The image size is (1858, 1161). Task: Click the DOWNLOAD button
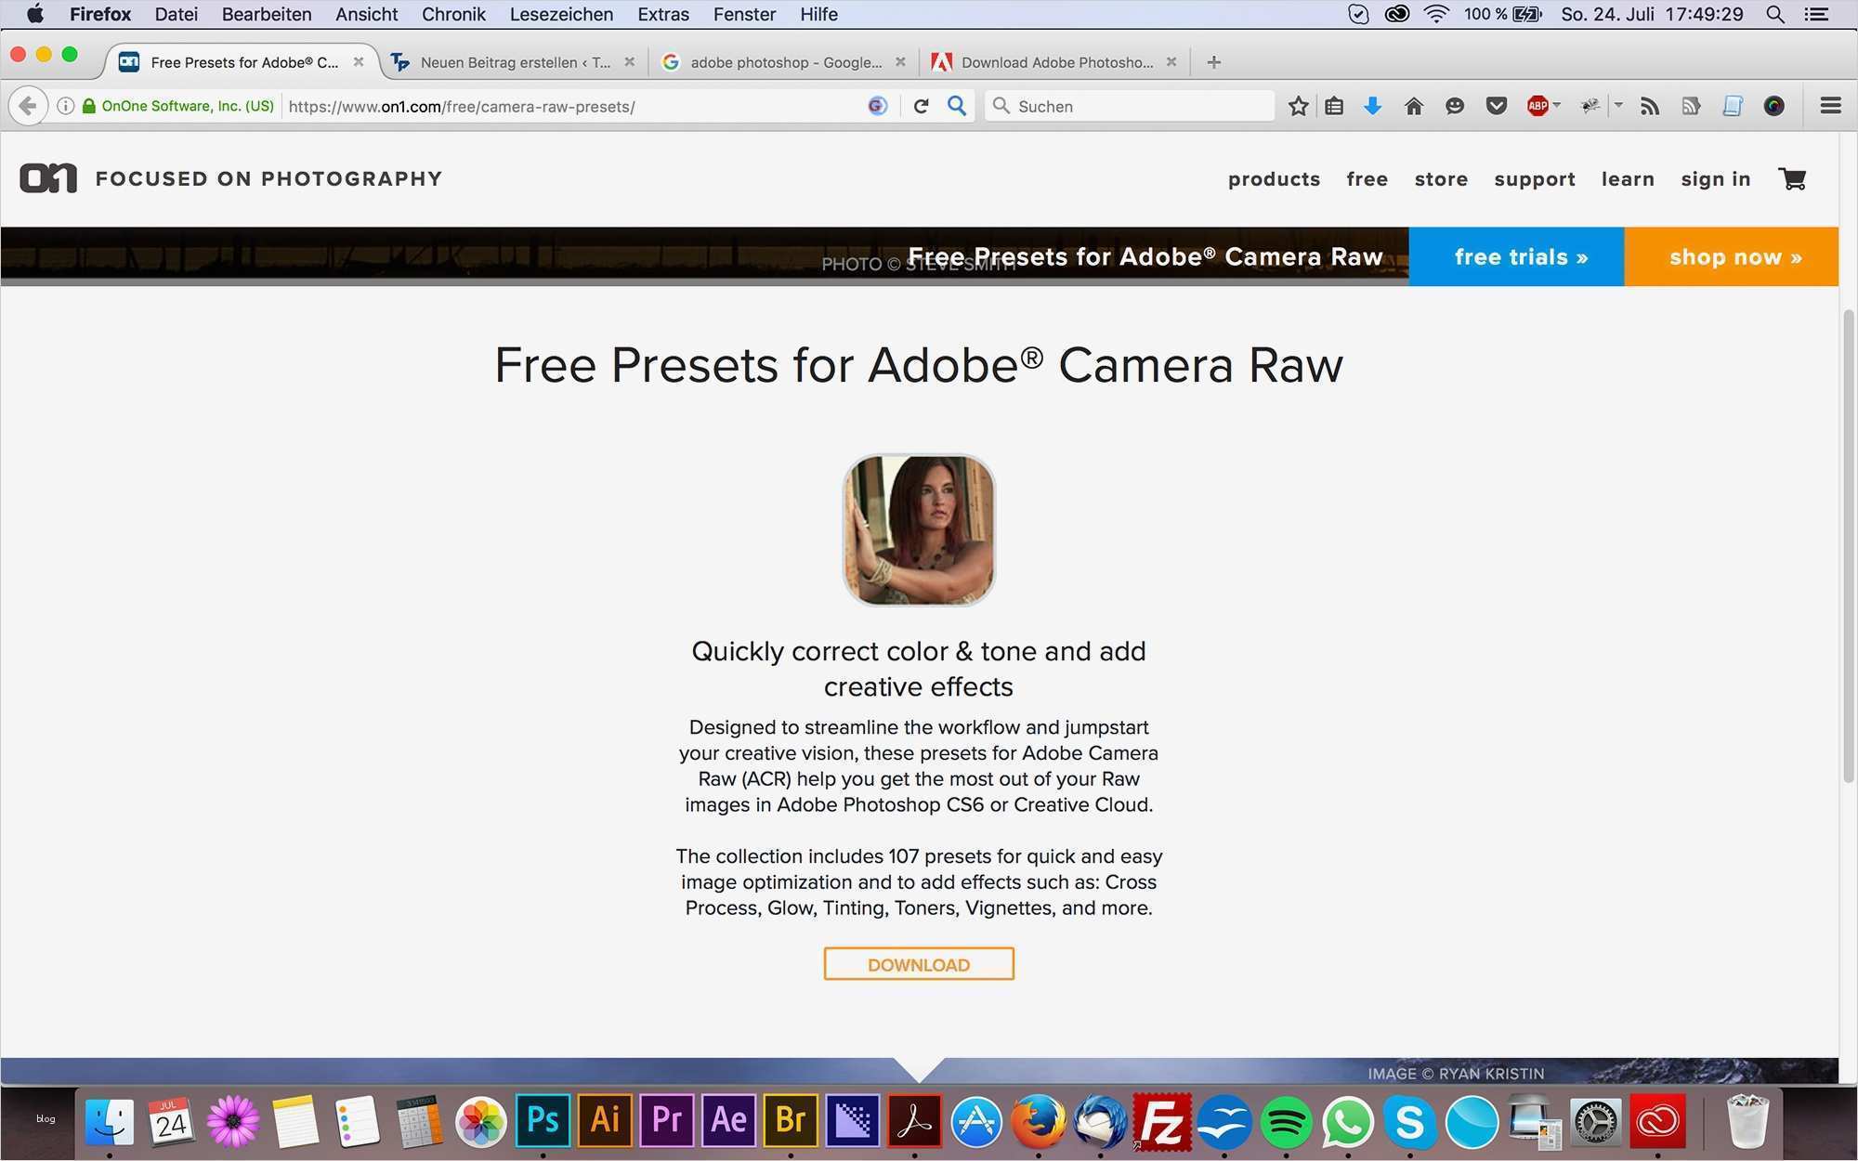[x=918, y=964]
